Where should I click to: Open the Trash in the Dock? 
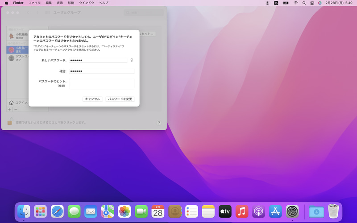(333, 211)
